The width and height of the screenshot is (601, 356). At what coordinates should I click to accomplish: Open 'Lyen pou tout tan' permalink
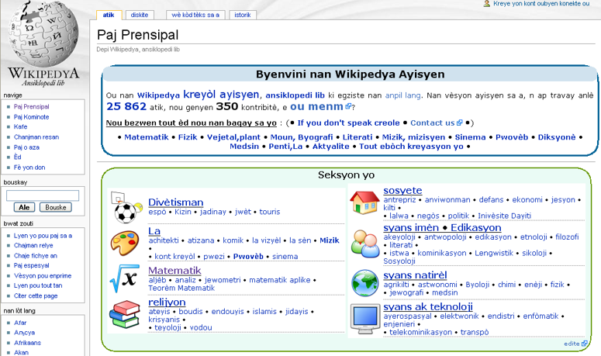pos(38,285)
